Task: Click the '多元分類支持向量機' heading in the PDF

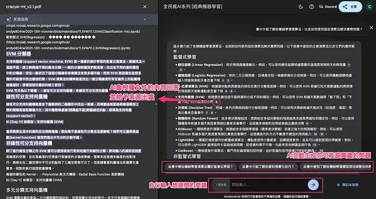Action: tap(27, 190)
